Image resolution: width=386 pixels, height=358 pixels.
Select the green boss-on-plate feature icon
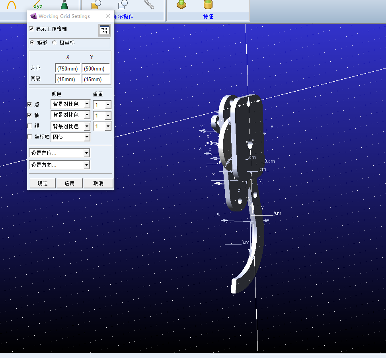point(182,5)
